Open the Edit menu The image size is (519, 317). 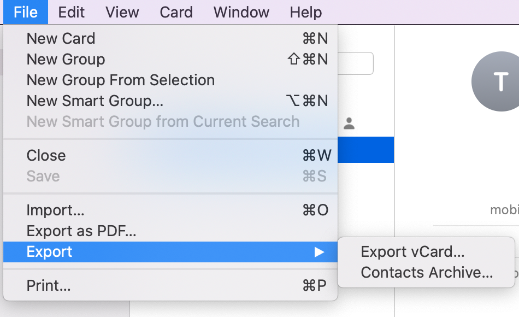tap(71, 12)
